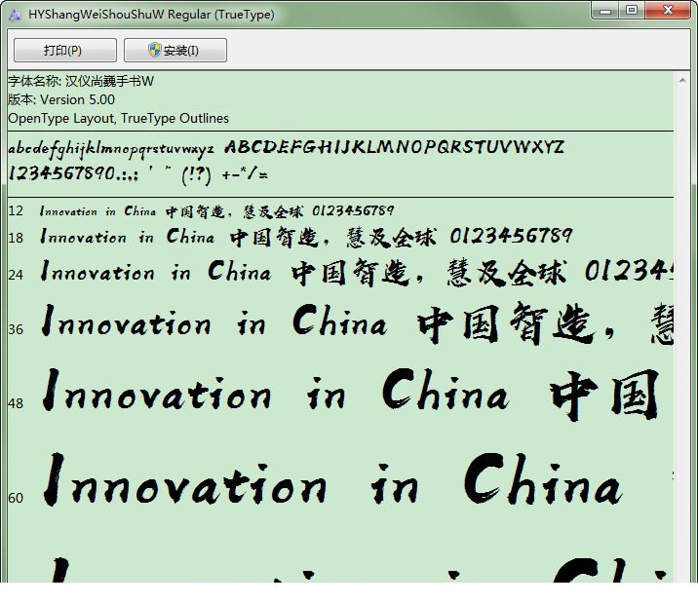Click the window title HYShangWeiShouShuW Regular (TrueType)
The height and width of the screenshot is (605, 698).
tap(151, 15)
